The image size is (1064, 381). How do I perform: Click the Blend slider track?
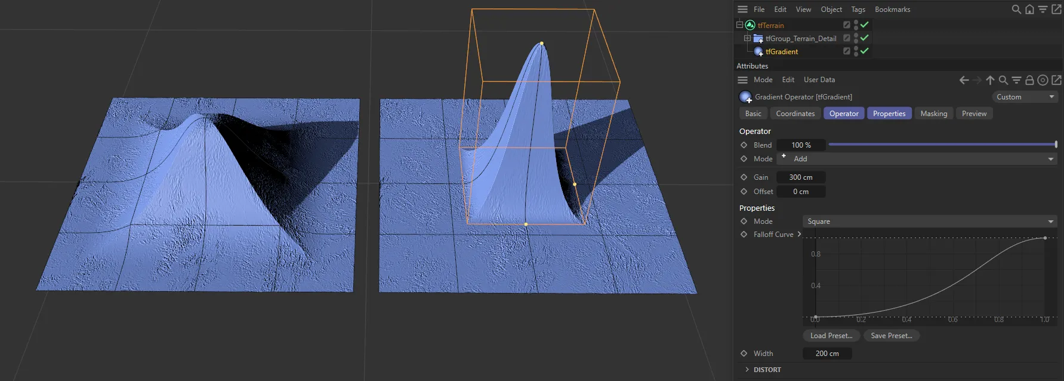click(x=942, y=145)
